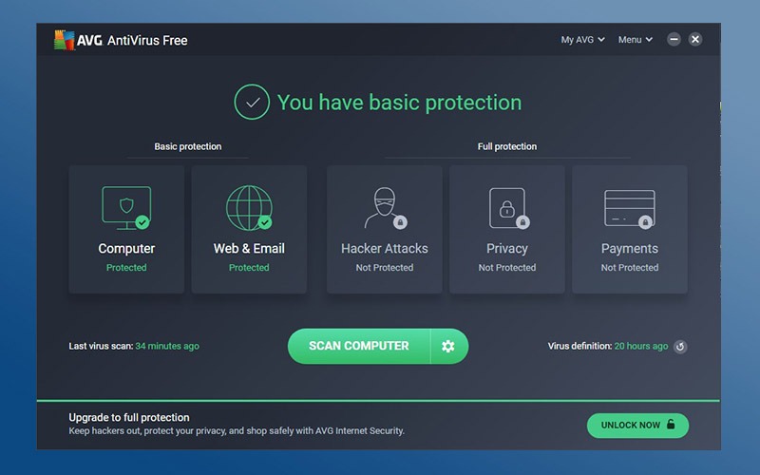Click the "AntiVirus Free" title text
760x475 pixels.
pos(147,40)
